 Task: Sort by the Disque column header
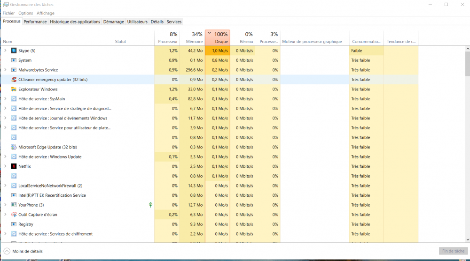click(x=218, y=37)
